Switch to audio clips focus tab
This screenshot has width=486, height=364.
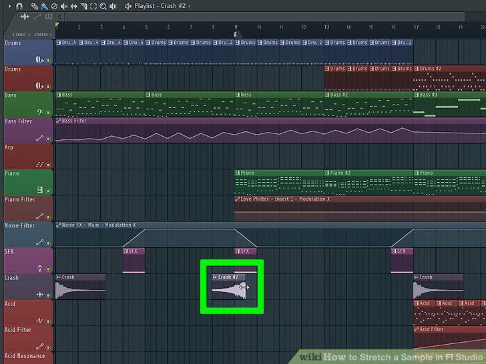coord(25,17)
